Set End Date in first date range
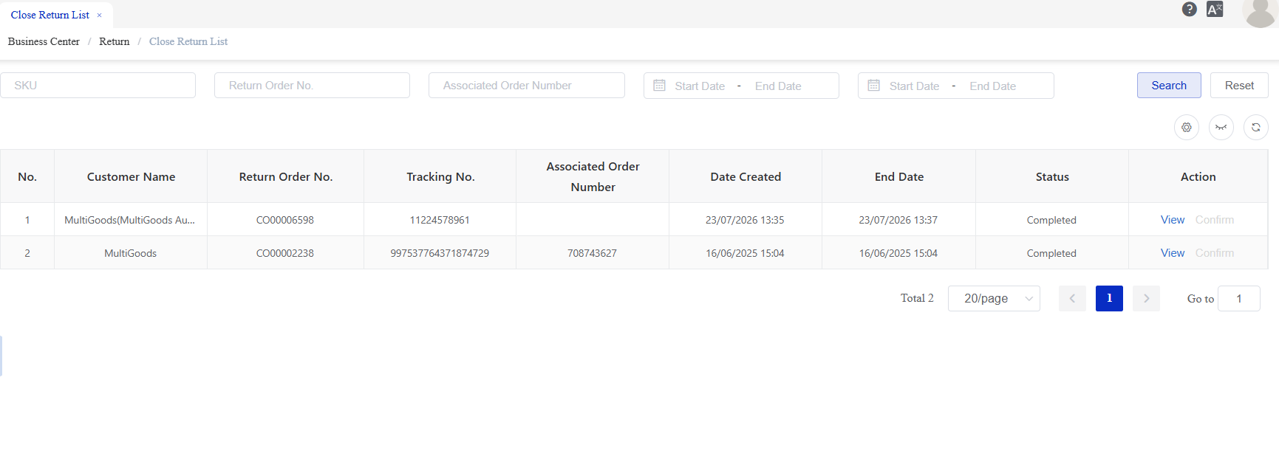Image resolution: width=1279 pixels, height=473 pixels. [778, 86]
